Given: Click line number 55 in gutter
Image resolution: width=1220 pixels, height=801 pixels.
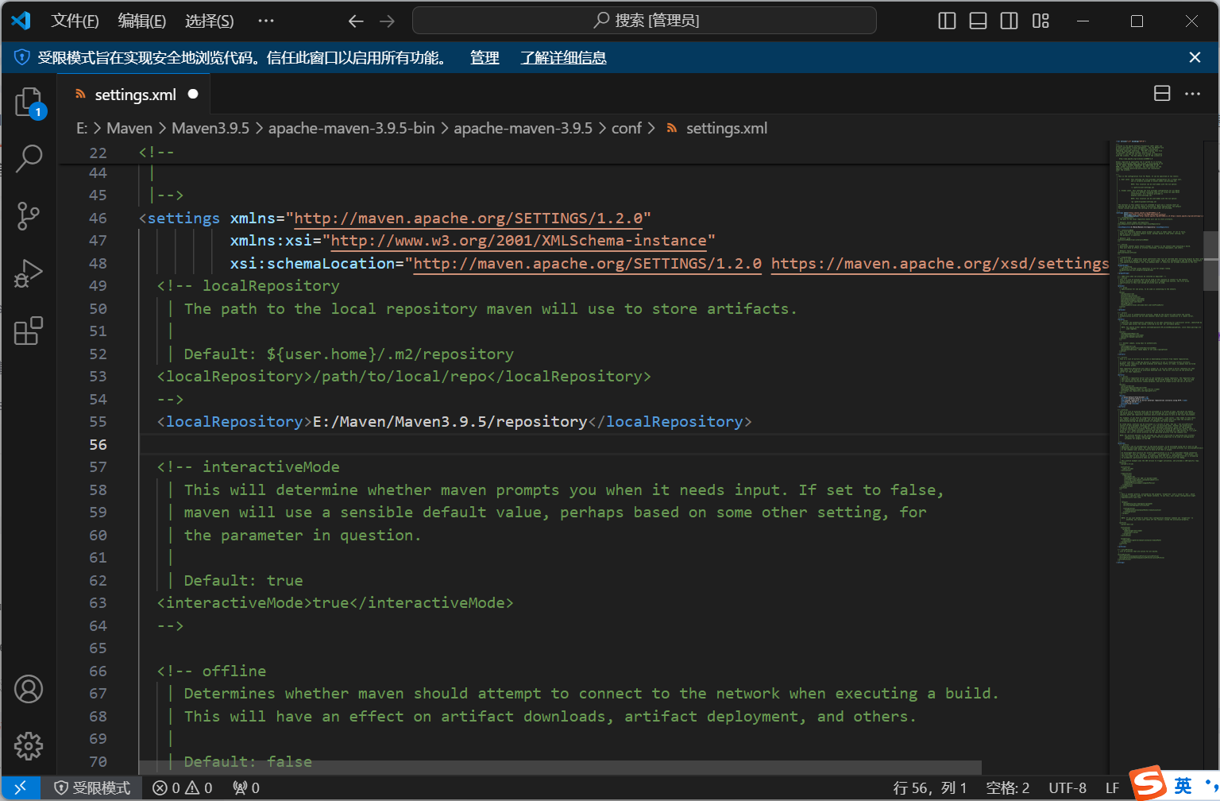Looking at the screenshot, I should point(98,421).
